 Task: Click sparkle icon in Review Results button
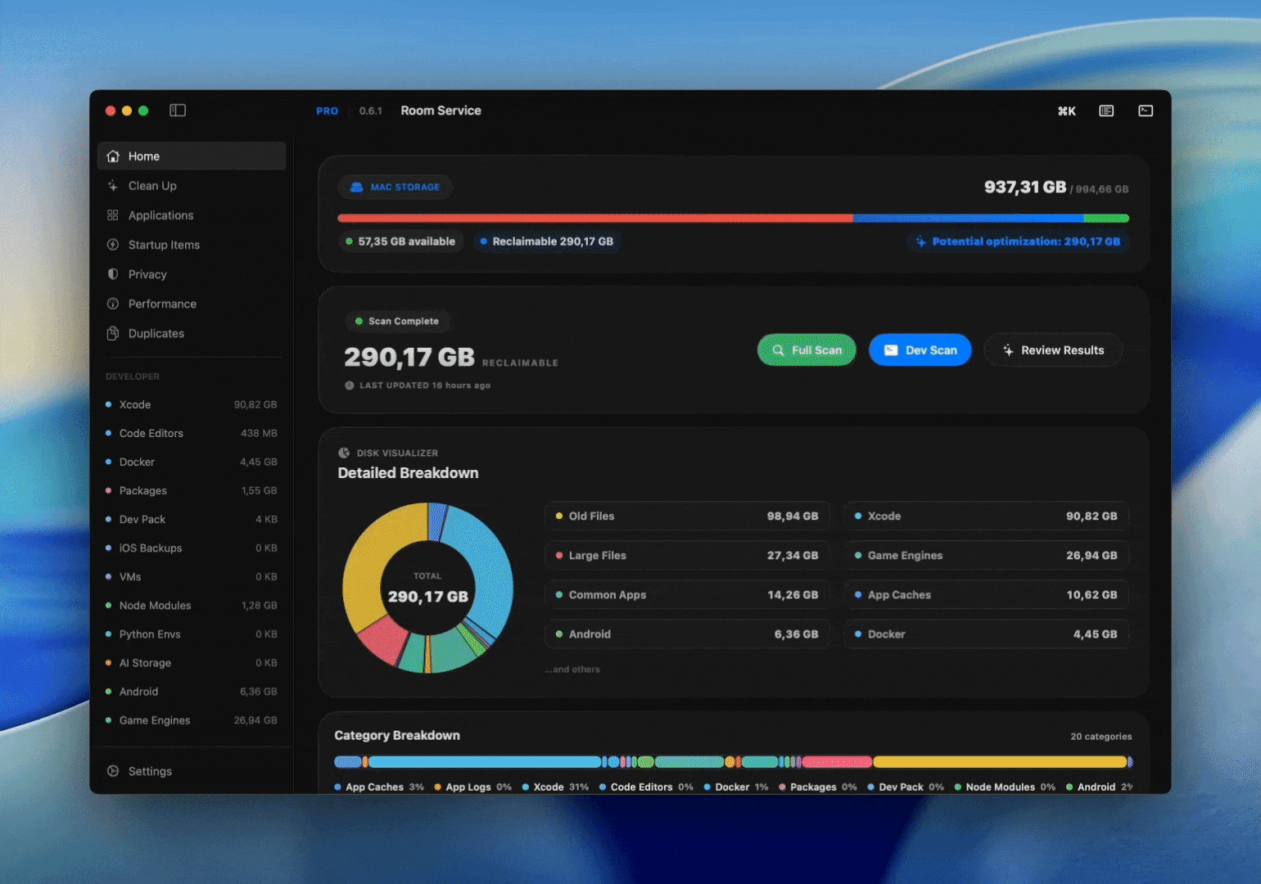click(1008, 350)
